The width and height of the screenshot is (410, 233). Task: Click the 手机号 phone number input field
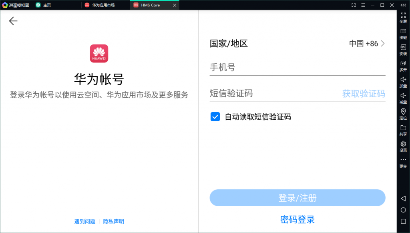point(297,68)
